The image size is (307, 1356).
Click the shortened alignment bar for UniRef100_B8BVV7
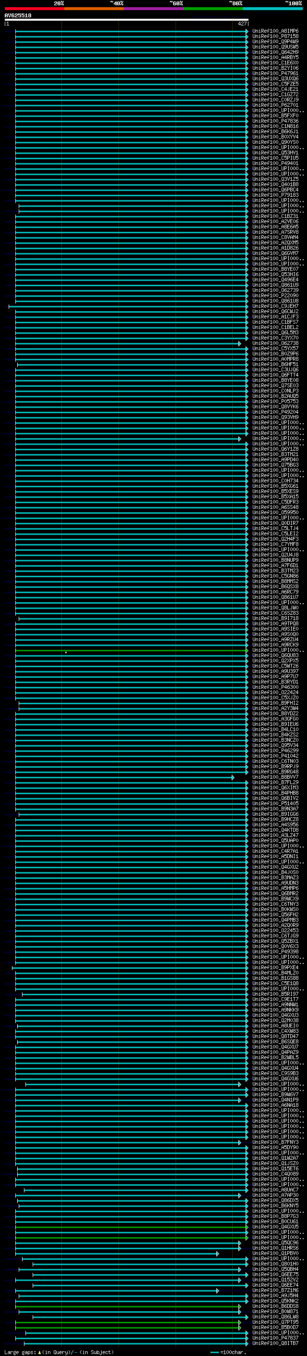125,777
